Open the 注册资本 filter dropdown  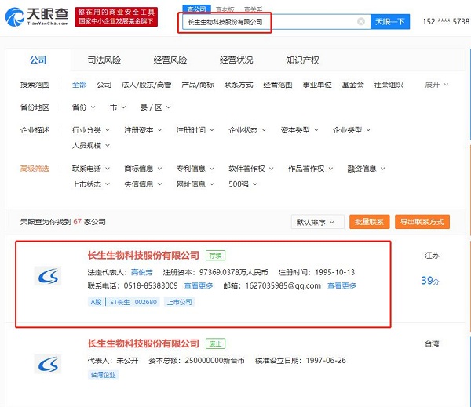[145, 130]
